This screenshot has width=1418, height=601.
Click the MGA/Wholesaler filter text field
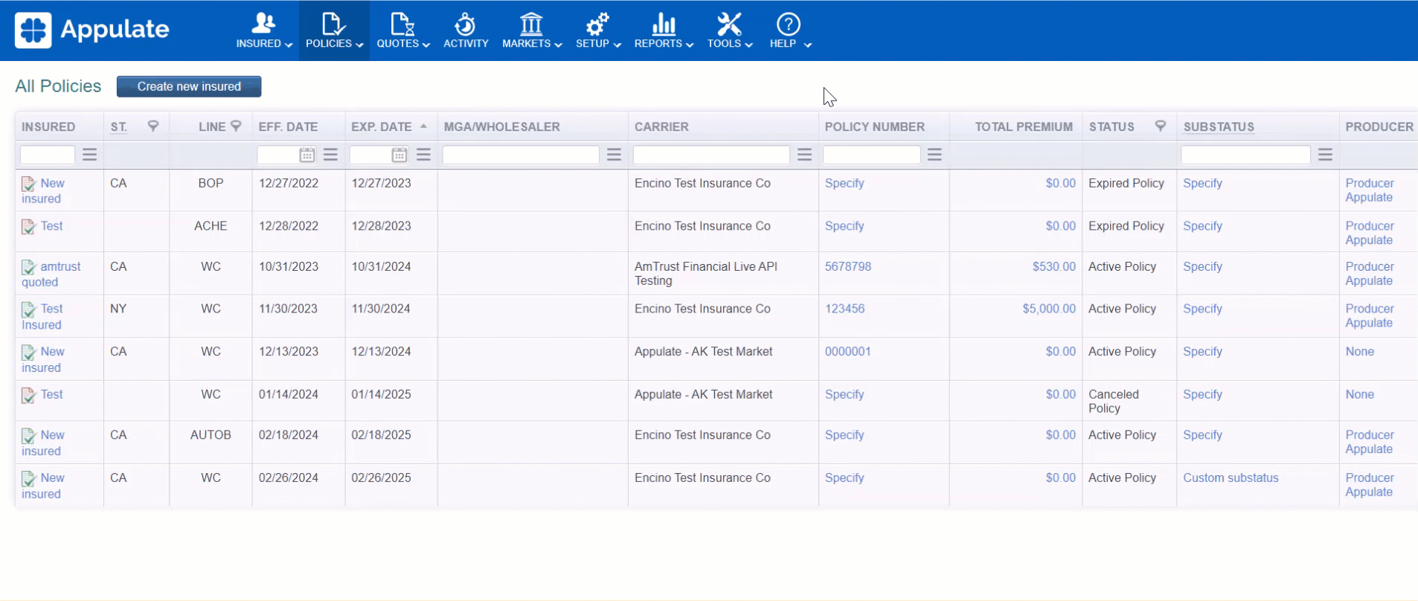(521, 155)
